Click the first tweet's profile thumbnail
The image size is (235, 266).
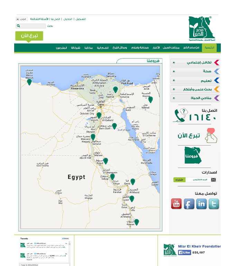click(x=23, y=245)
